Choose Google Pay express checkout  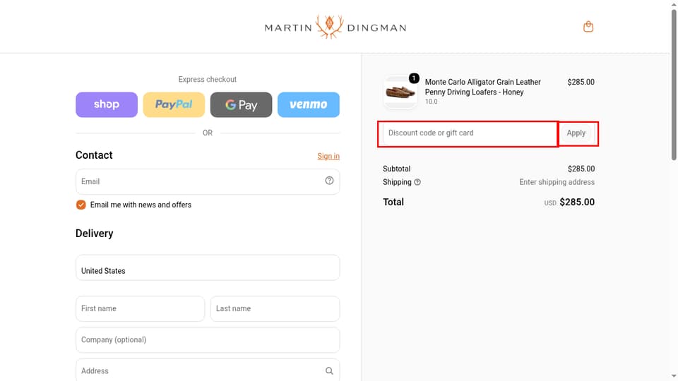point(242,104)
